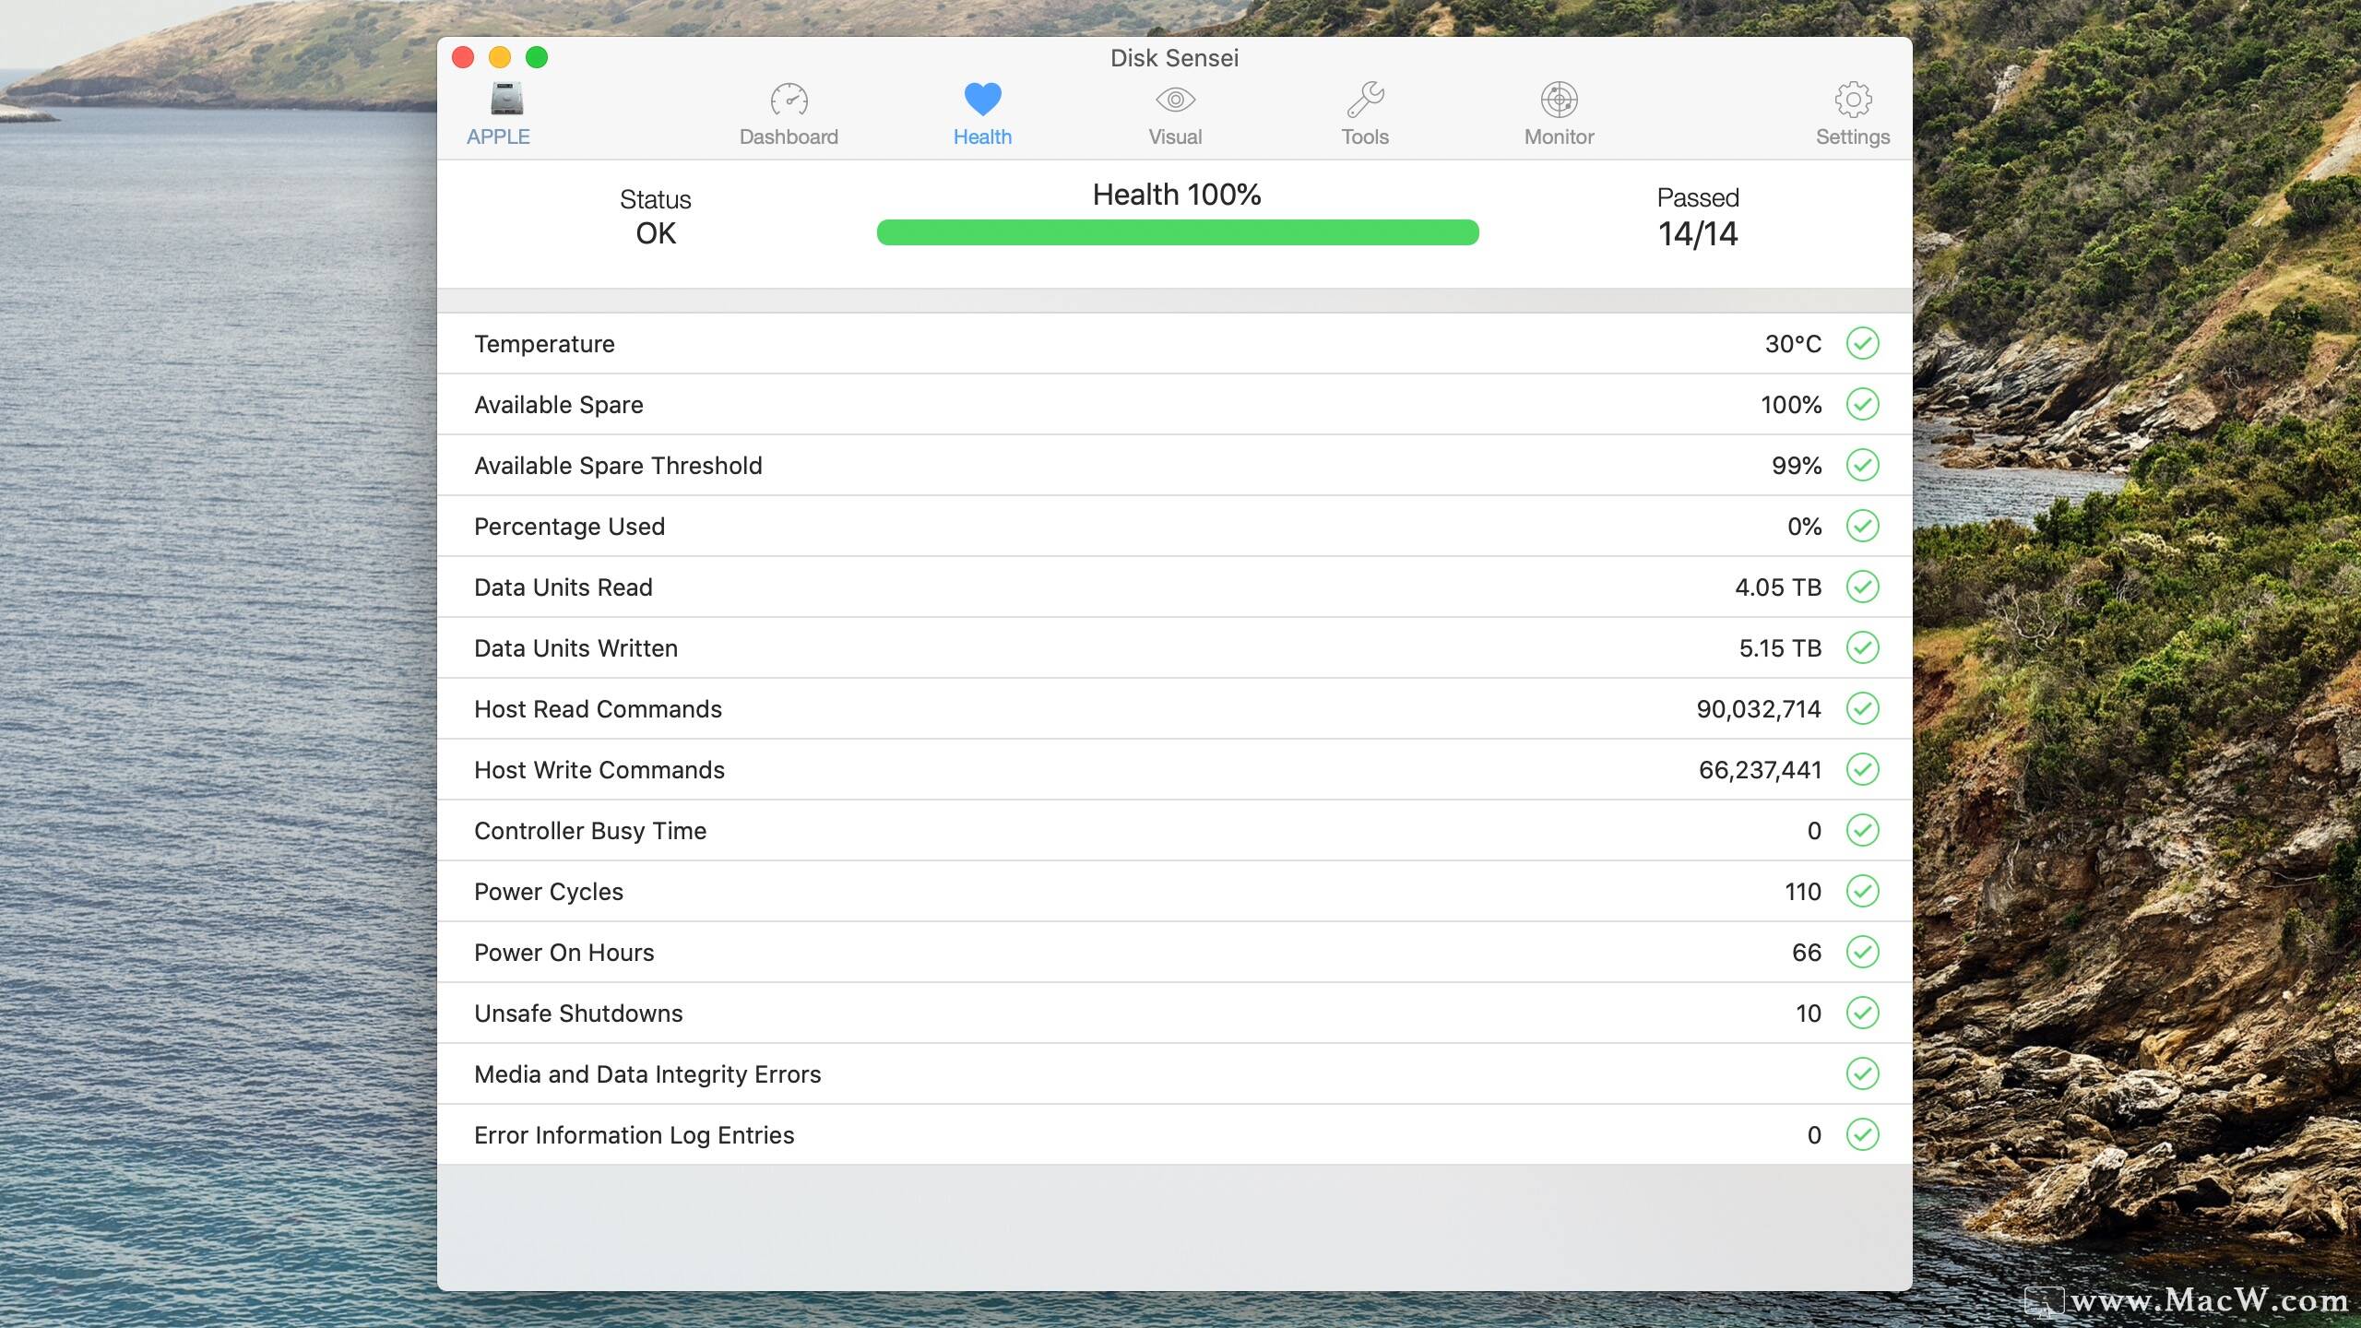
Task: Click the Status OK indicator
Action: (x=656, y=218)
